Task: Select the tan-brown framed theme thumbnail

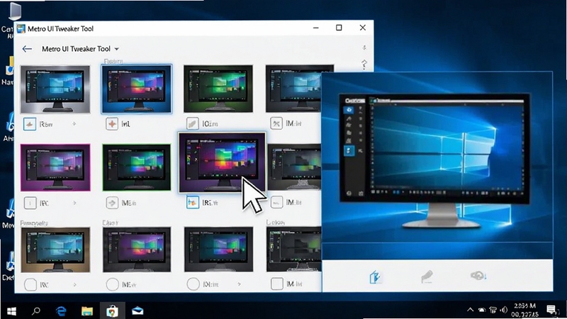Action: [x=55, y=250]
